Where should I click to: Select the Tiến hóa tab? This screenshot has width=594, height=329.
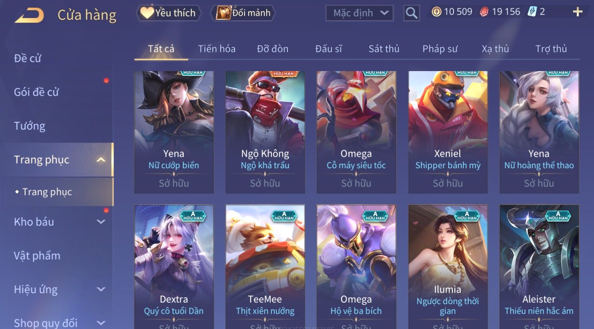(x=217, y=49)
